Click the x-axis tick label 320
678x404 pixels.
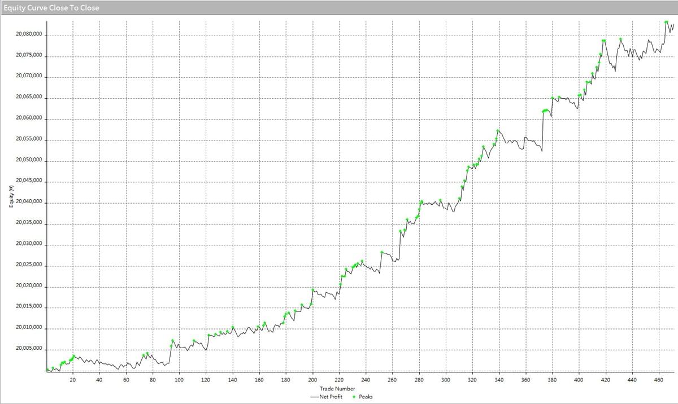(472, 380)
